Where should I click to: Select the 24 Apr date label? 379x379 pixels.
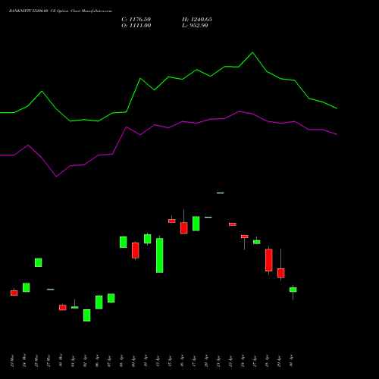(x=243, y=361)
